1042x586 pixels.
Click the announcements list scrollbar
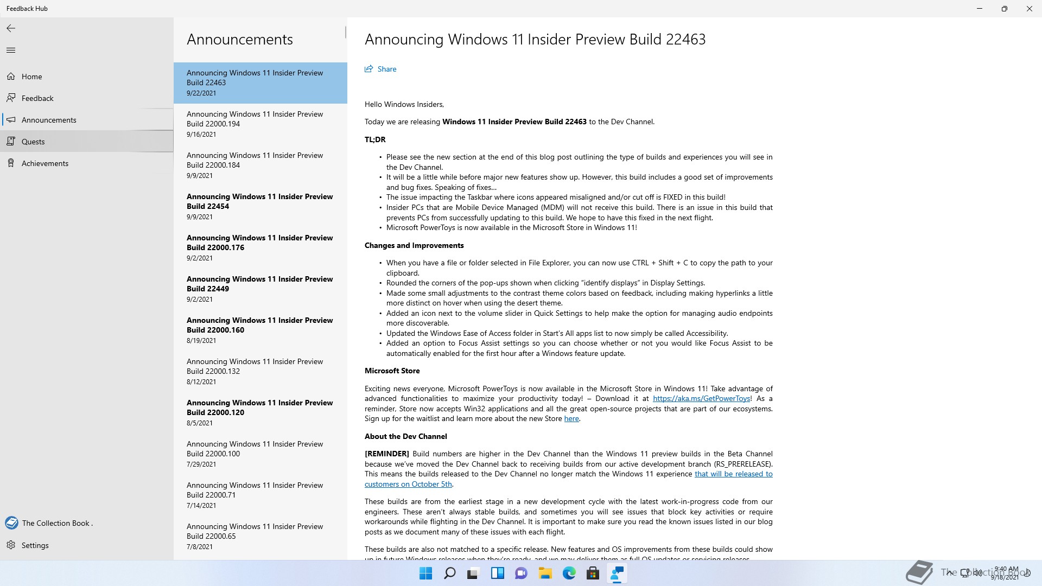(x=345, y=33)
